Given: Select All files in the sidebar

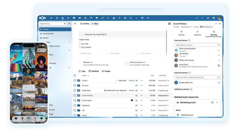Looking at the screenshot, I should click(55, 29).
